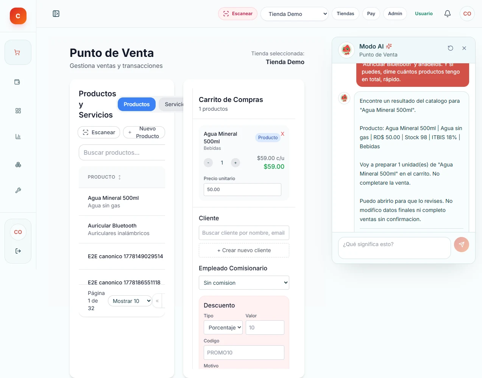Click the Modo AI title
Viewport: 482px width, 378px height.
371,46
